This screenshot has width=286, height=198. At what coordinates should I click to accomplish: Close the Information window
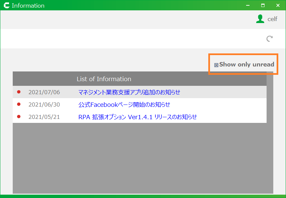point(278,5)
